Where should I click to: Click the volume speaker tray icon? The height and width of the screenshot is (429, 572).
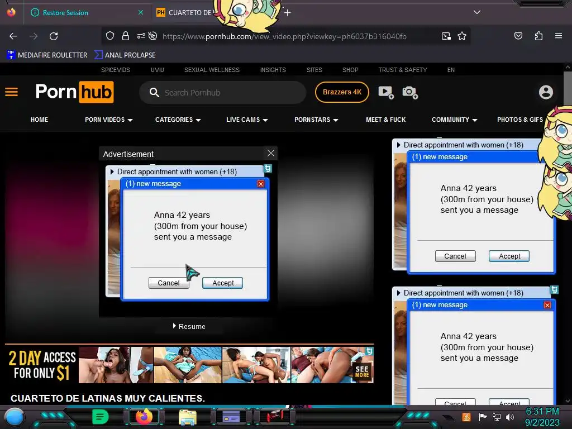[510, 417]
